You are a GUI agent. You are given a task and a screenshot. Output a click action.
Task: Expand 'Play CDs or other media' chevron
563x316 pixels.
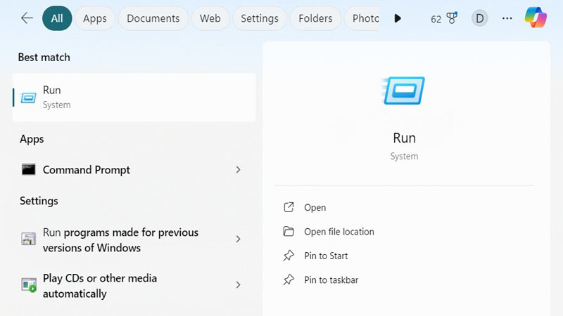coord(238,285)
